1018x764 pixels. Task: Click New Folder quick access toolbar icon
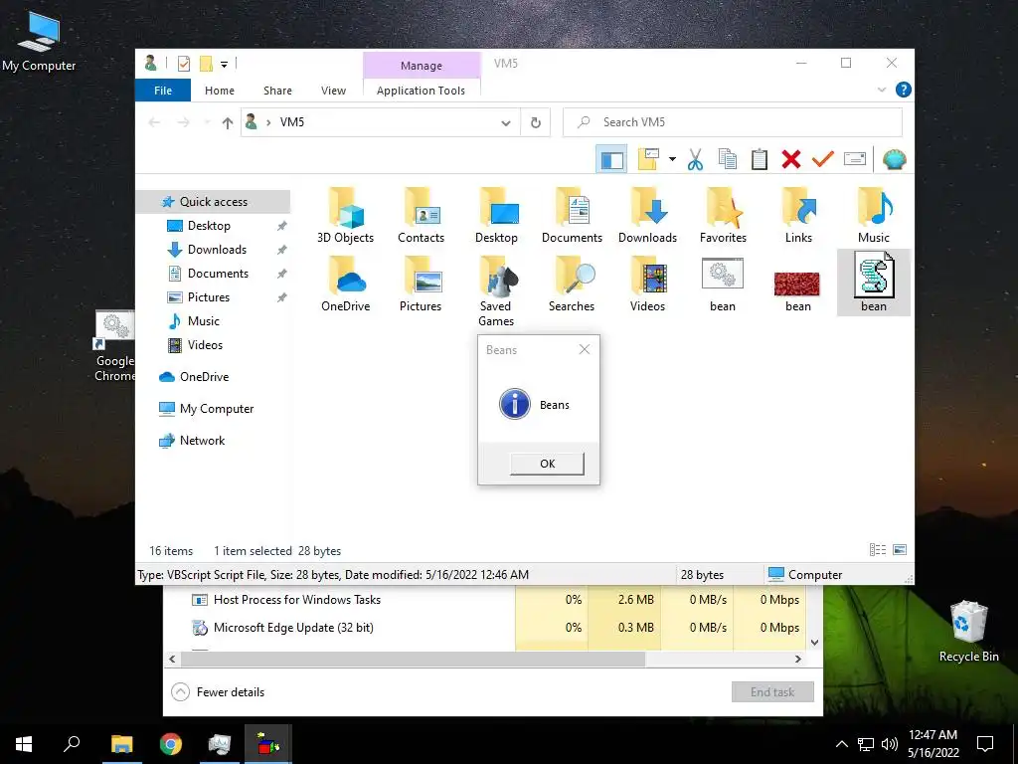point(206,64)
